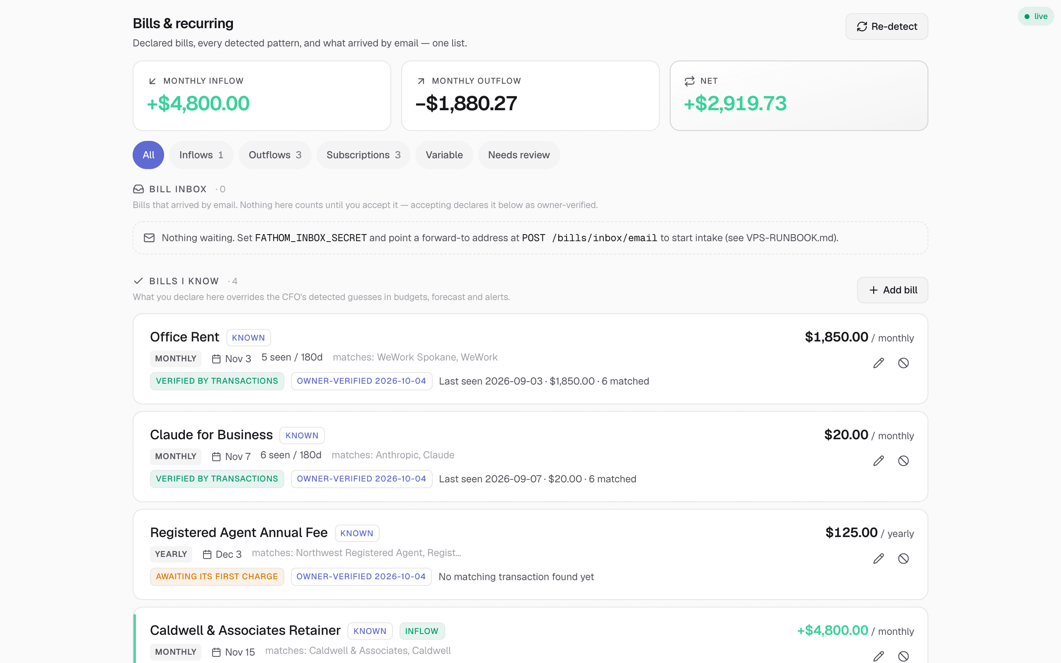Click the Claude for Business title
This screenshot has height=663, width=1061.
[211, 435]
